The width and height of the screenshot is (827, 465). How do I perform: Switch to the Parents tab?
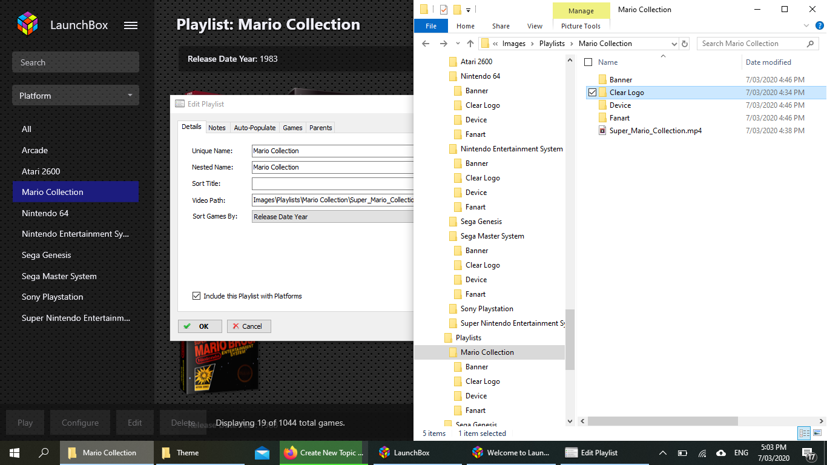320,127
